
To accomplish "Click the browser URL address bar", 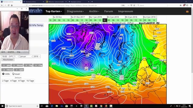I will [x=74, y=5].
